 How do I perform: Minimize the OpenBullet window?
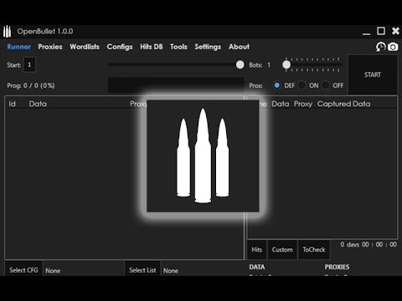(367, 33)
